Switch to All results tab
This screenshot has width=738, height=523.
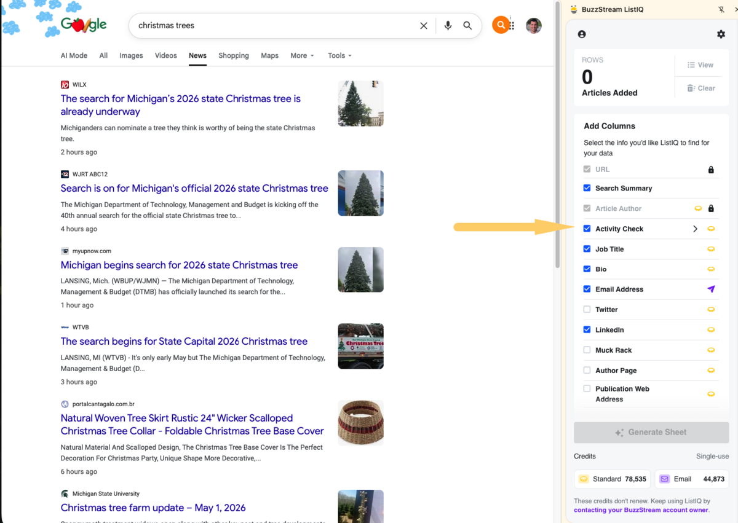(103, 55)
